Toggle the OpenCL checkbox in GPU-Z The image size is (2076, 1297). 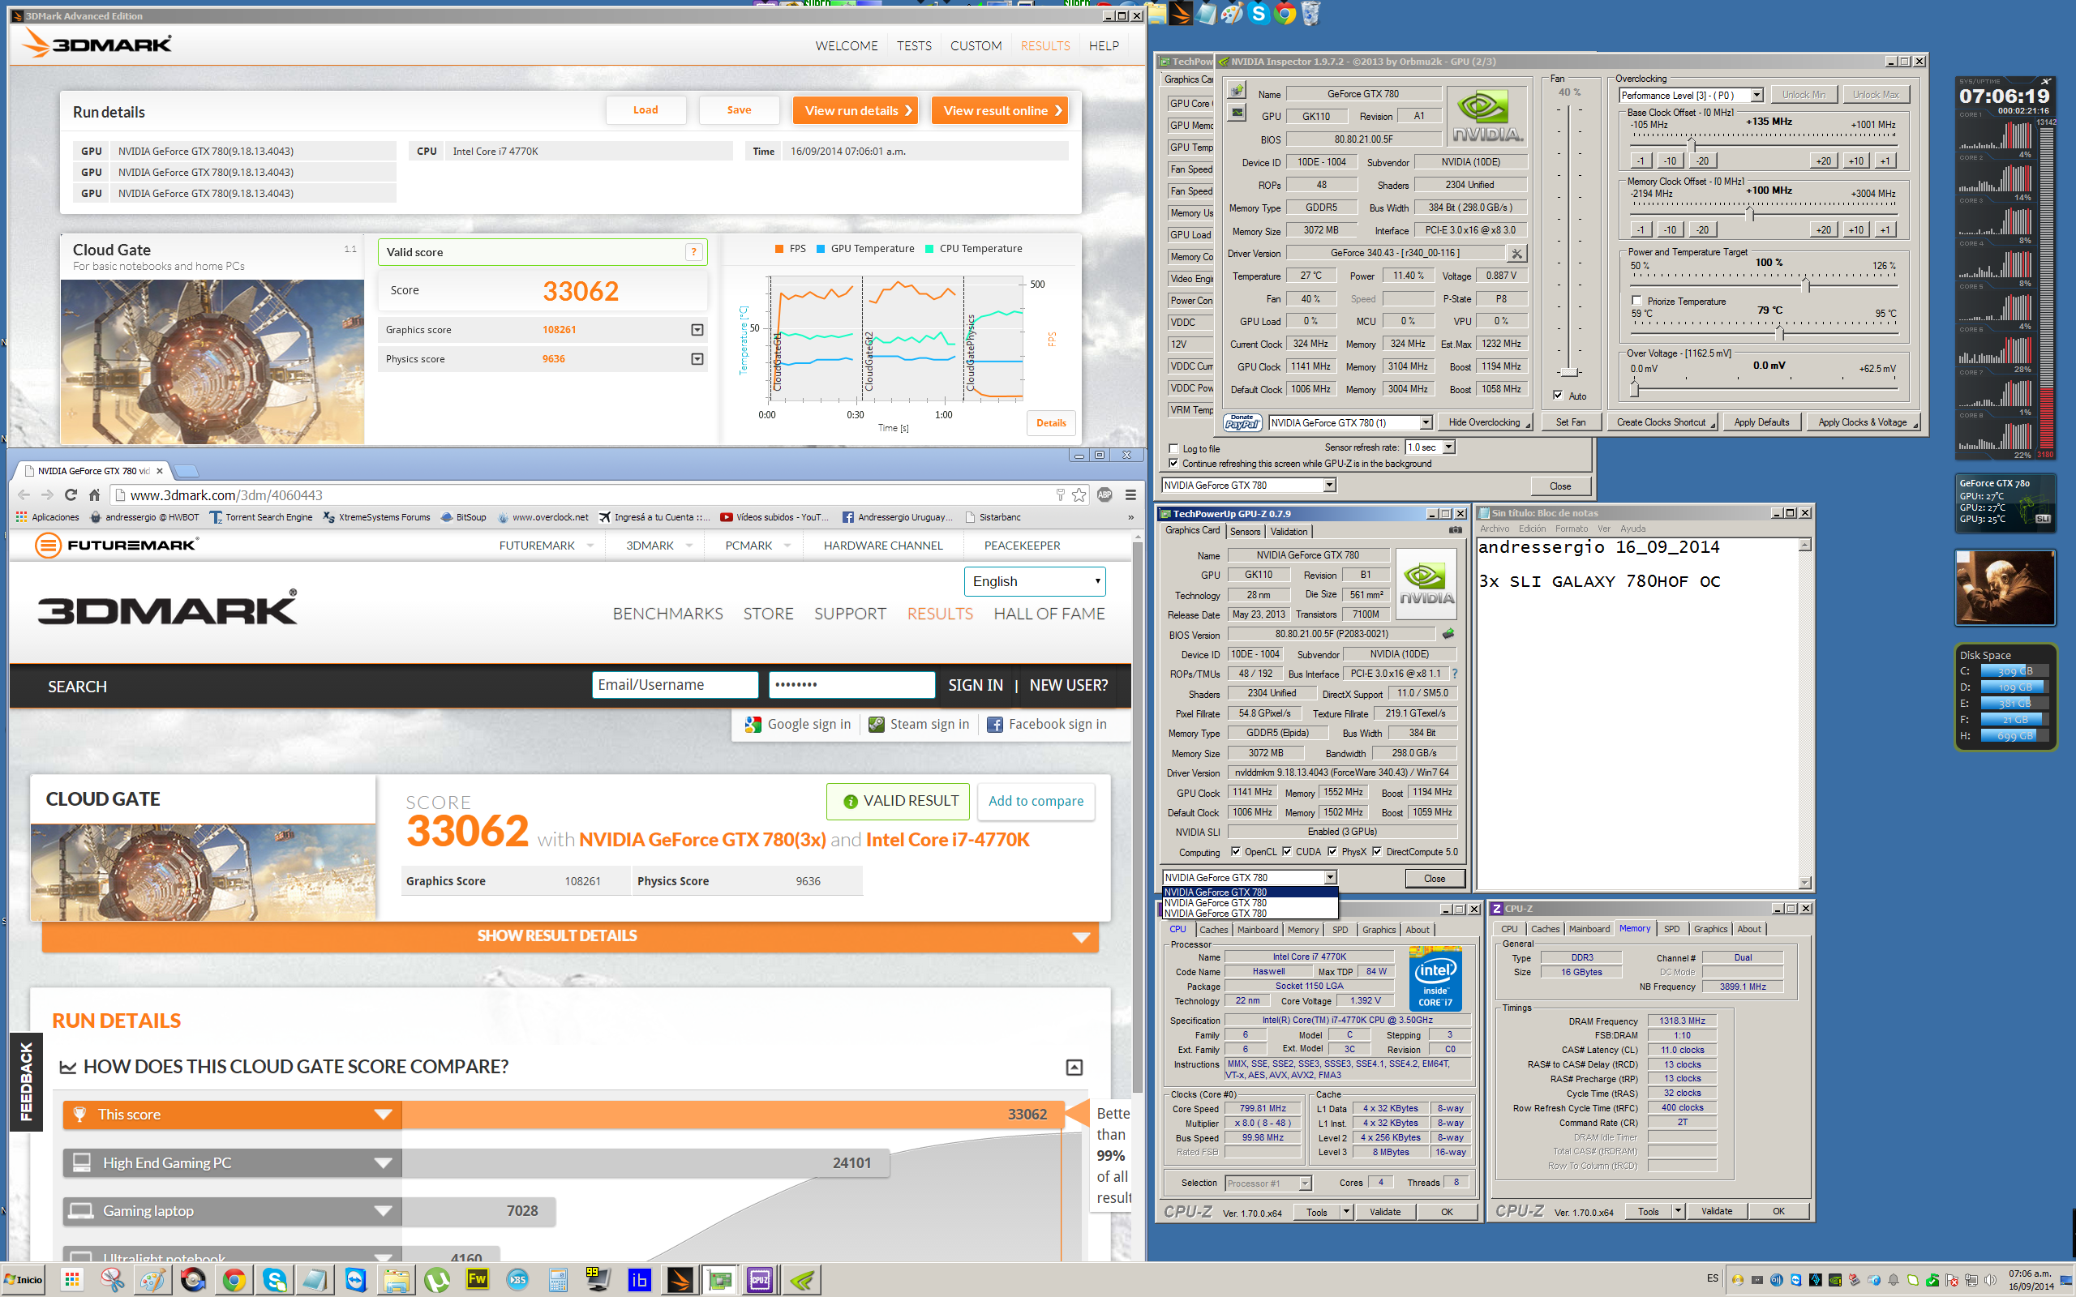point(1235,852)
